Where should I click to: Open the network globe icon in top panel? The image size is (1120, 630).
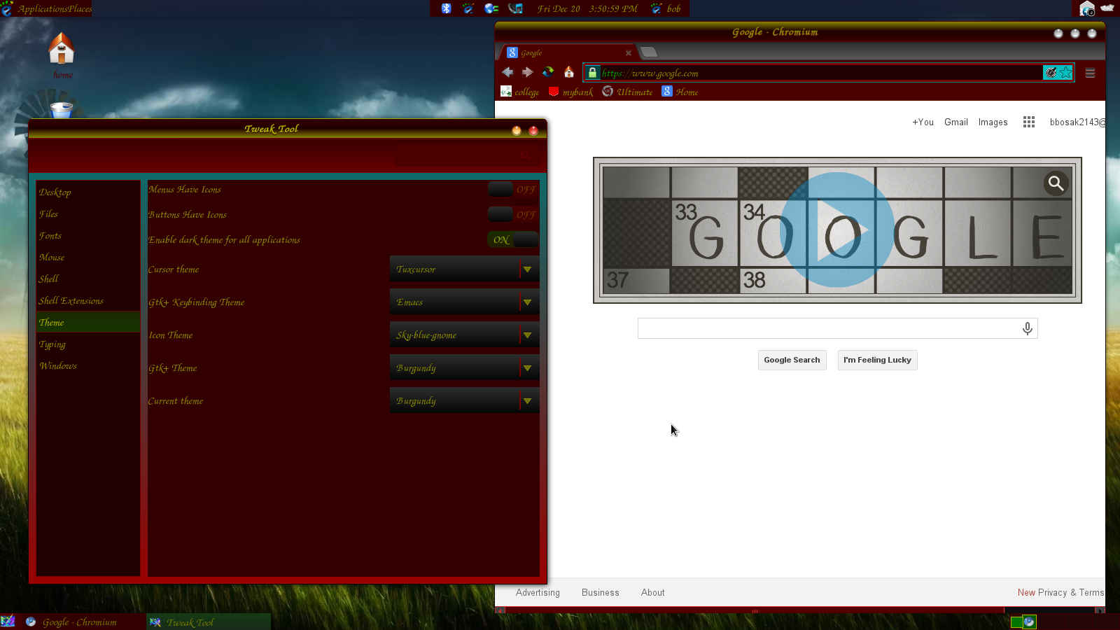pyautogui.click(x=491, y=8)
